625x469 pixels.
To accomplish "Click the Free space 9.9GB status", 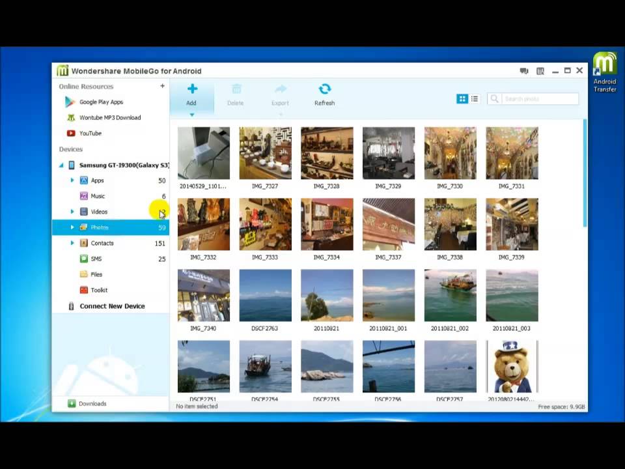I will click(x=561, y=407).
